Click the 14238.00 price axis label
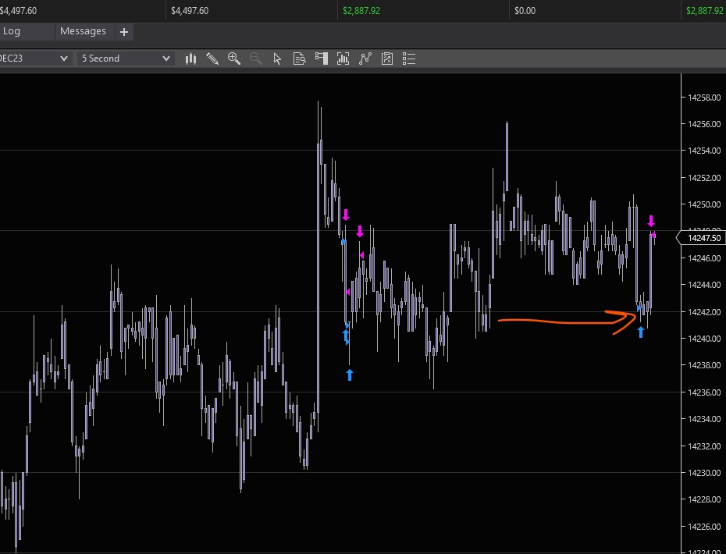Screen dimensions: 726x554 pyautogui.click(x=704, y=364)
